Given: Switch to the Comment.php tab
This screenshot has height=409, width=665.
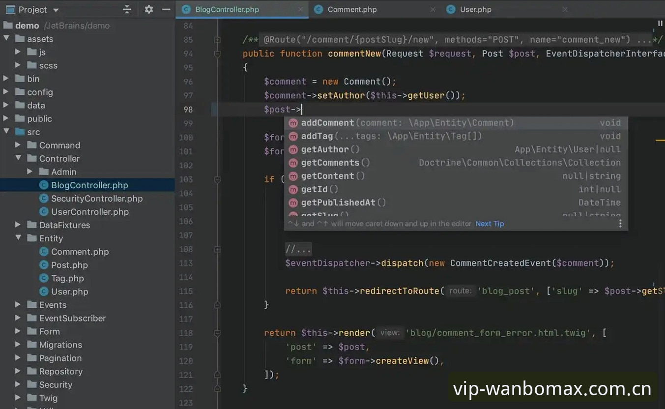Looking at the screenshot, I should (x=352, y=9).
